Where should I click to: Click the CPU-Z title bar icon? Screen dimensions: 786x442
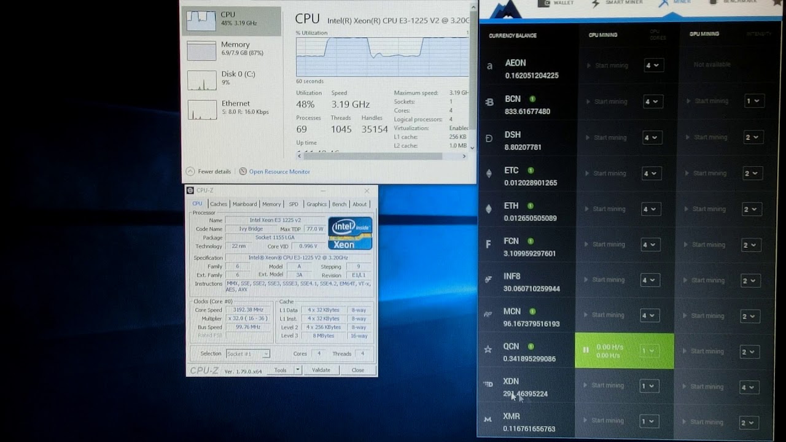click(x=190, y=190)
